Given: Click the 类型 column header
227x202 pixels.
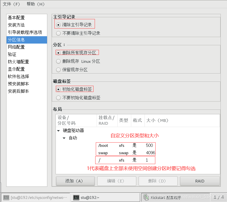Looking at the screenshot, I should [124, 121].
